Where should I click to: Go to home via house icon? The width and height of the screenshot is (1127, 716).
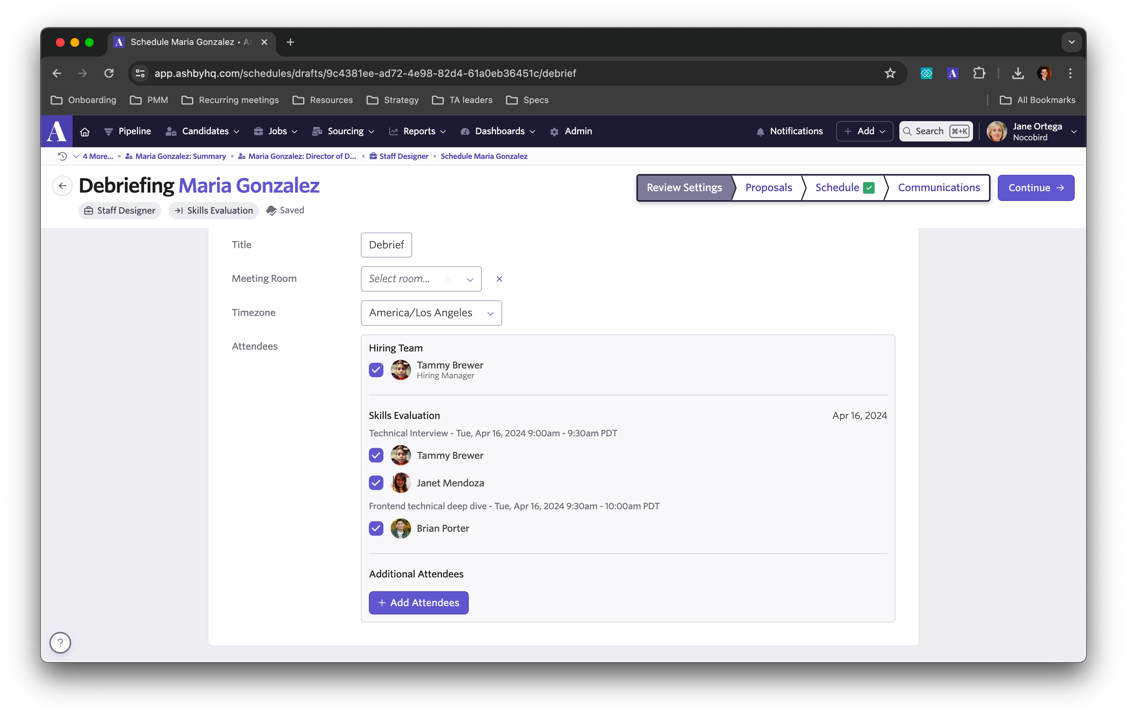click(x=85, y=131)
